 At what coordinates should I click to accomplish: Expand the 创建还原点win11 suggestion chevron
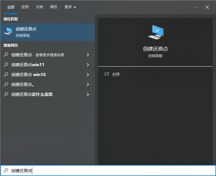pos(88,65)
